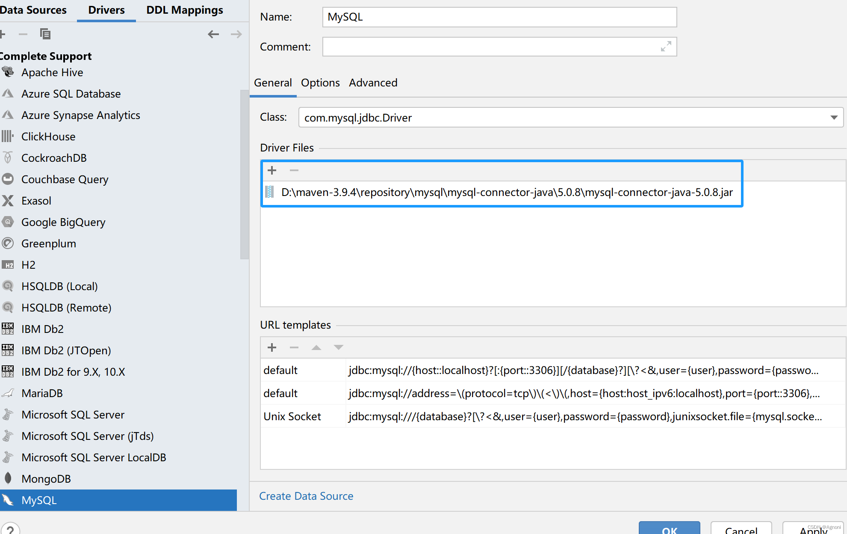
Task: Switch to the DDL Mappings tab
Action: point(184,10)
